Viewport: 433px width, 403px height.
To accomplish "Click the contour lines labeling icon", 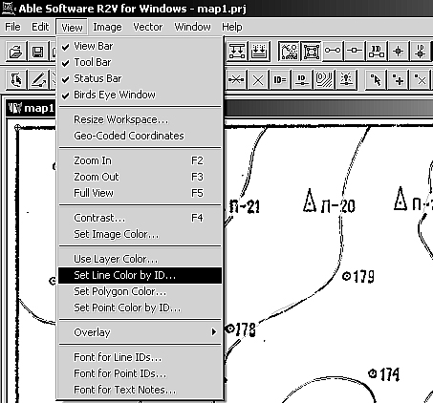I will tap(324, 79).
